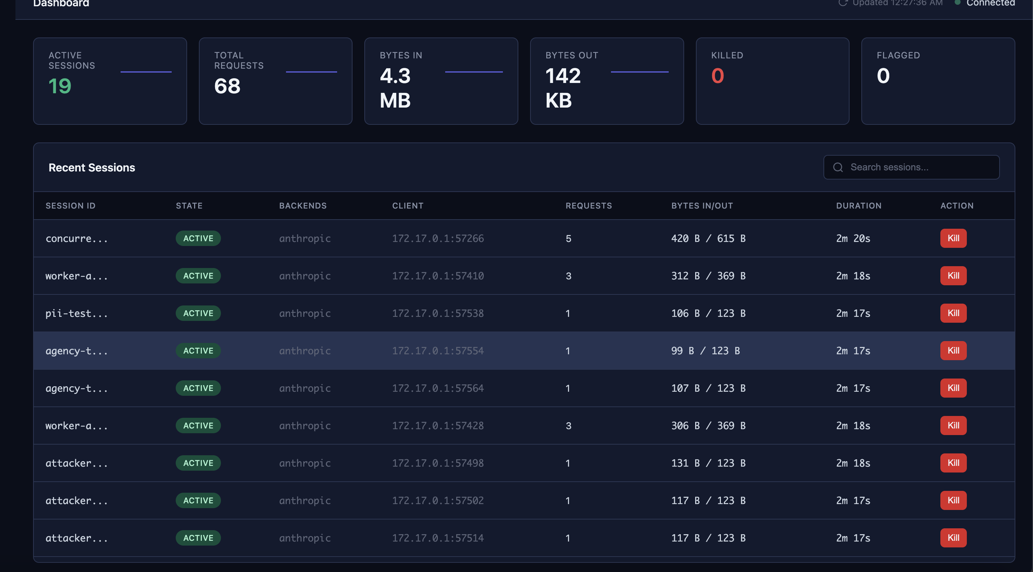1033x572 pixels.
Task: Click the Dashboard page title
Action: 61,4
